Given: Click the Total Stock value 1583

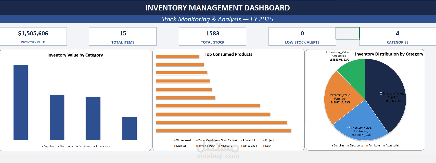Looking at the screenshot, I should [x=212, y=34].
